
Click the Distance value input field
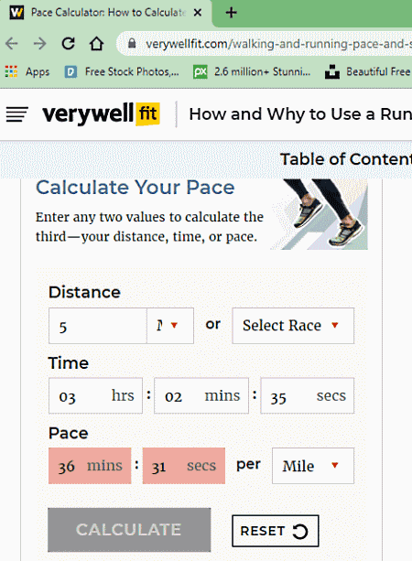pos(98,326)
